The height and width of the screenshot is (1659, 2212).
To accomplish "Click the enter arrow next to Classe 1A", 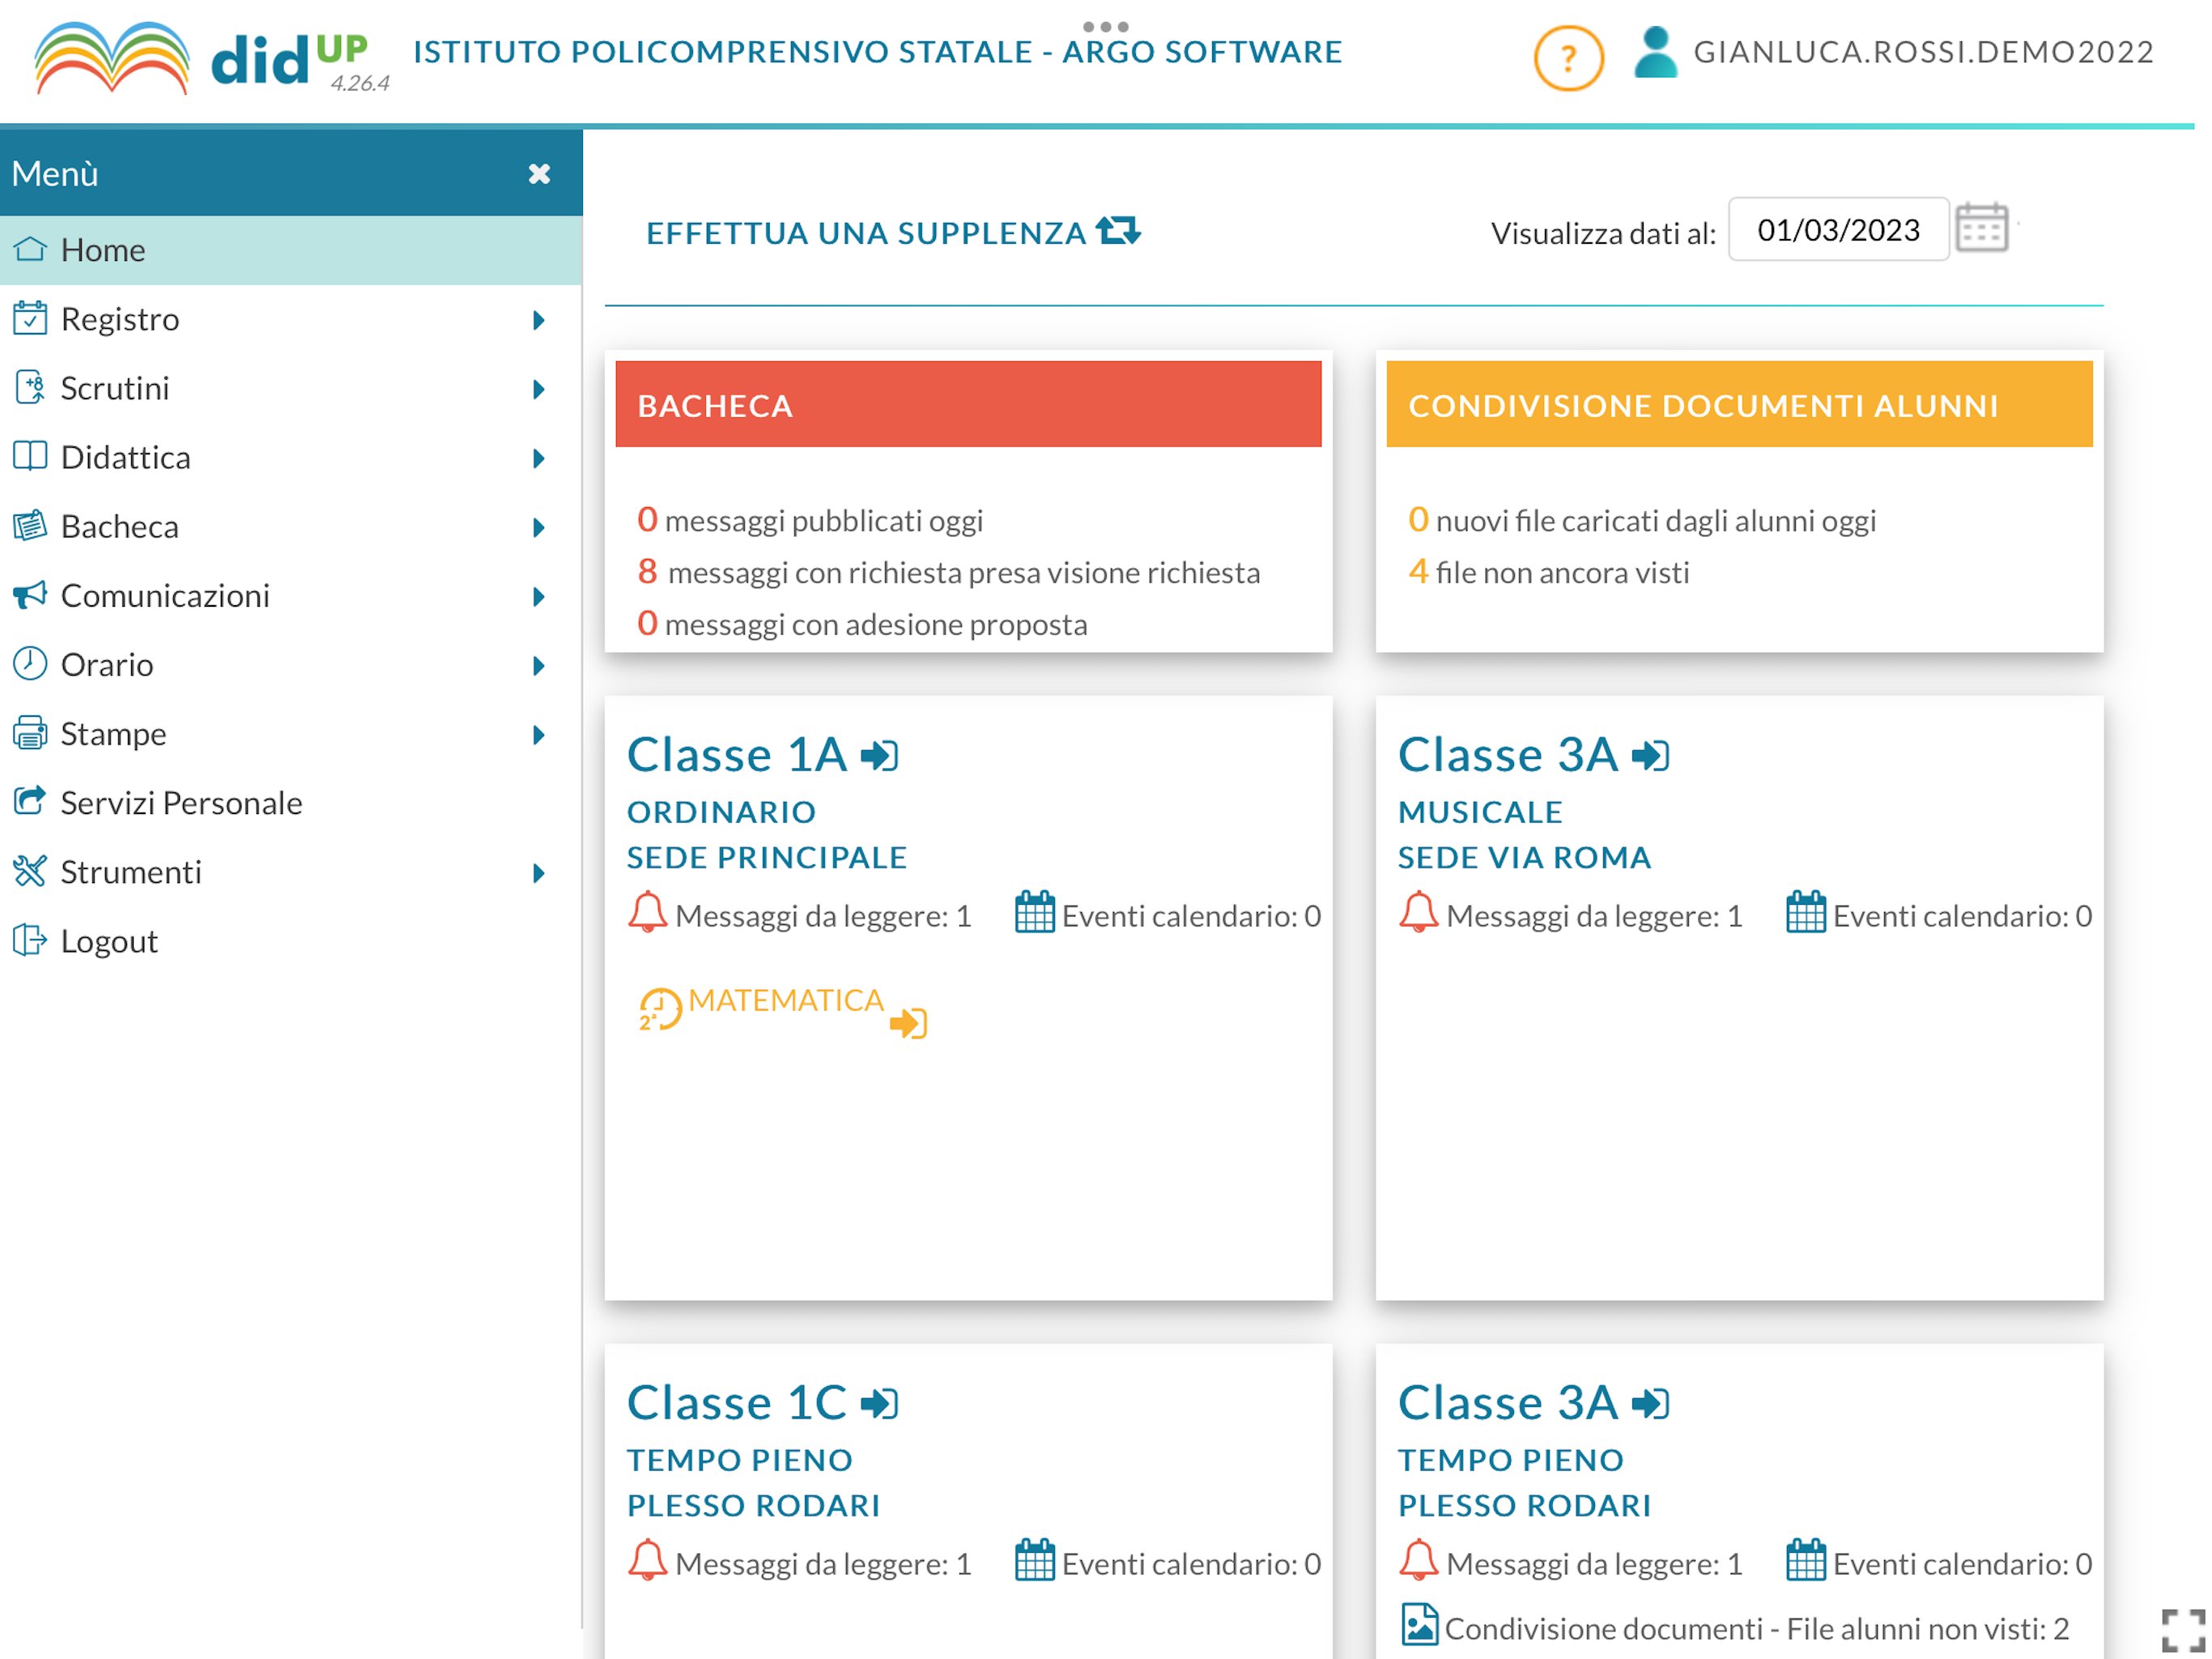I will pos(879,756).
